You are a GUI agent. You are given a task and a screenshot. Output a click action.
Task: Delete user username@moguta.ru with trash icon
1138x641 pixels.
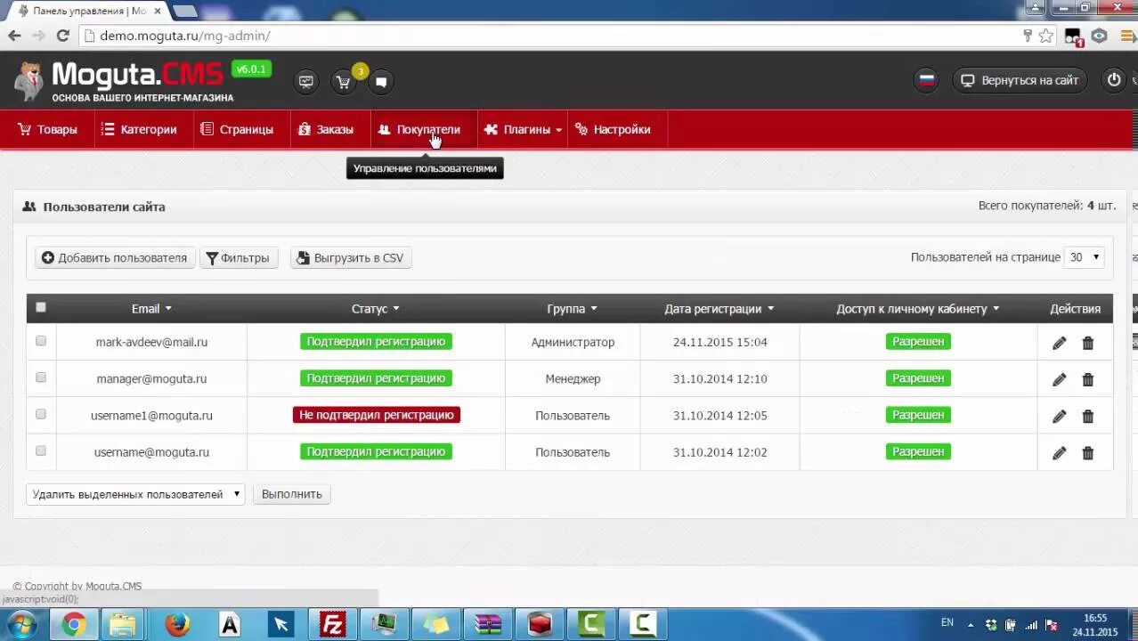pos(1087,452)
